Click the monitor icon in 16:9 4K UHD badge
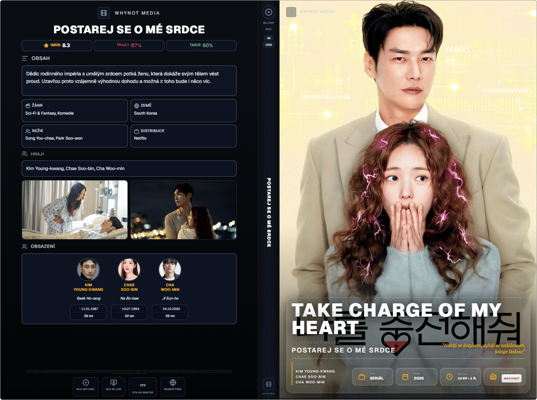Screen dimensions: 537x400 [x=113, y=382]
